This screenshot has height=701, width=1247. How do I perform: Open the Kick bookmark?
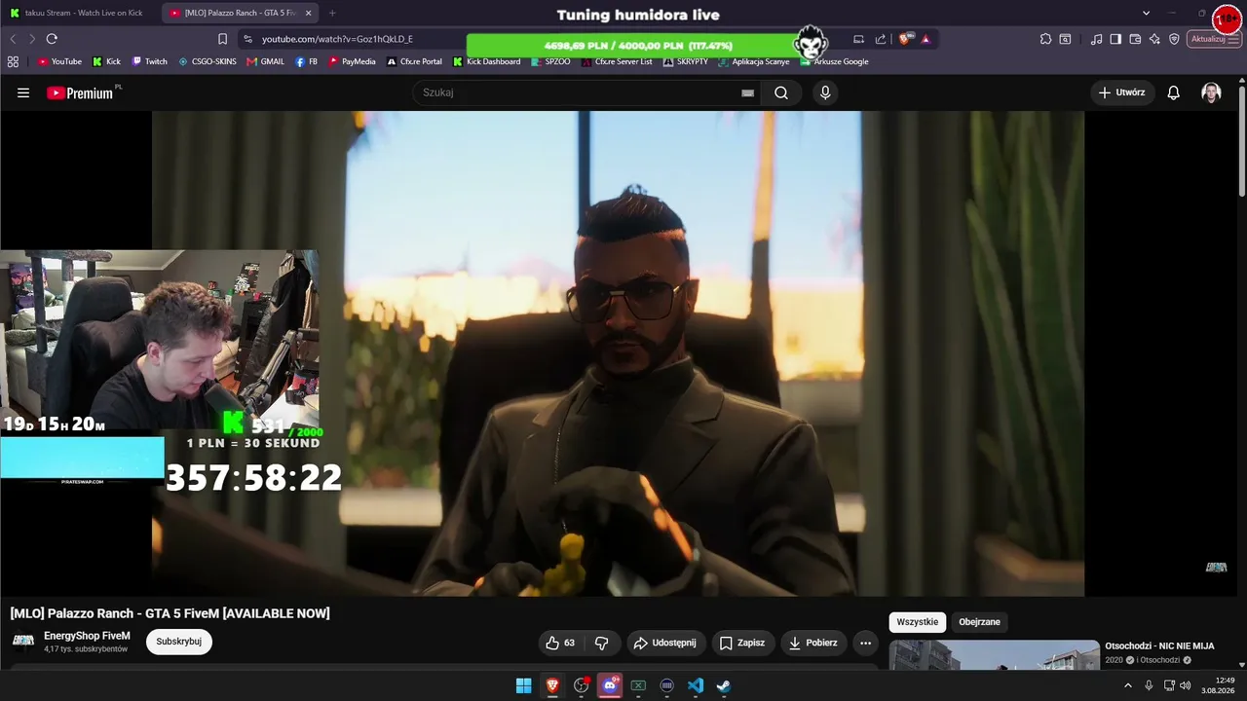click(106, 61)
